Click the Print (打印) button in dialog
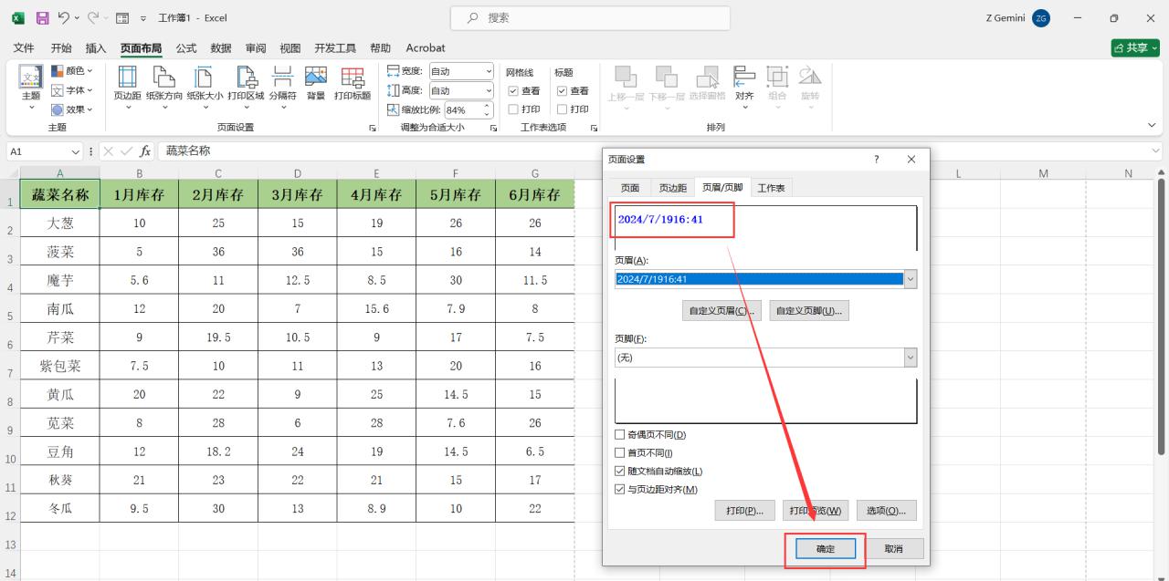Viewport: 1169px width, 581px height. click(x=745, y=511)
